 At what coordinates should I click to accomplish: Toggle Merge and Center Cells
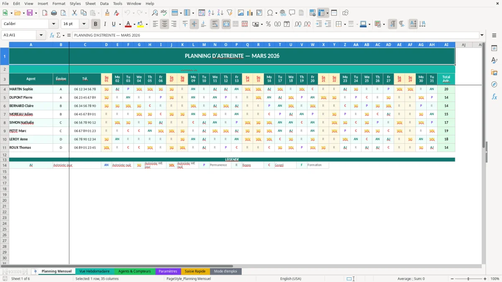pyautogui.click(x=226, y=24)
